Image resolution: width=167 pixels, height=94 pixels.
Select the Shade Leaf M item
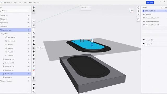point(10,63)
